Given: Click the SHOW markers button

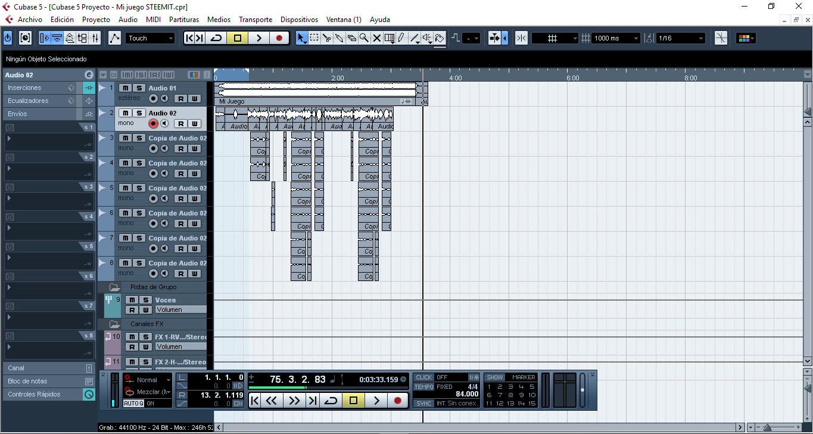Looking at the screenshot, I should [495, 377].
